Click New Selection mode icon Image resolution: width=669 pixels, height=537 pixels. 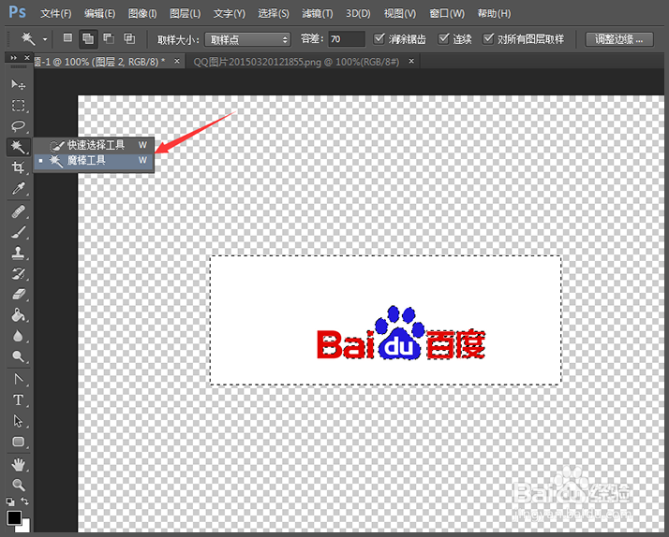[67, 38]
